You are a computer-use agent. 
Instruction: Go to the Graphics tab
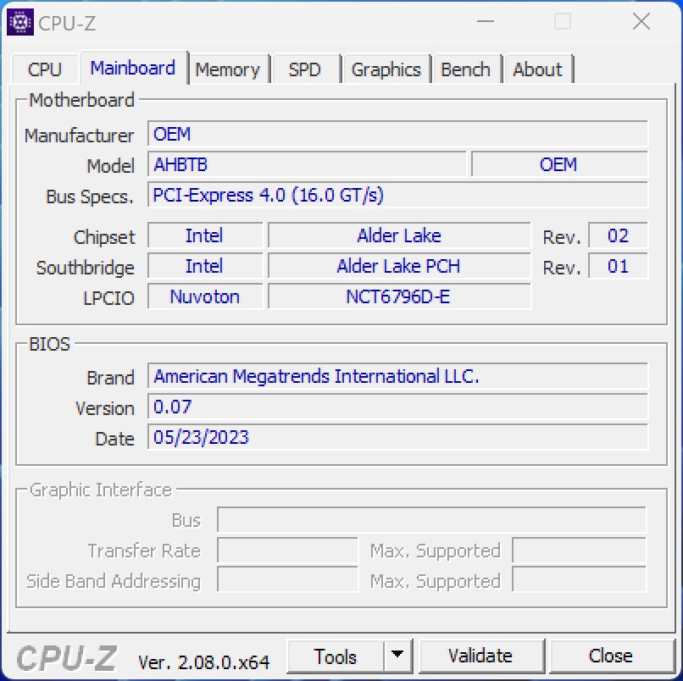(386, 69)
